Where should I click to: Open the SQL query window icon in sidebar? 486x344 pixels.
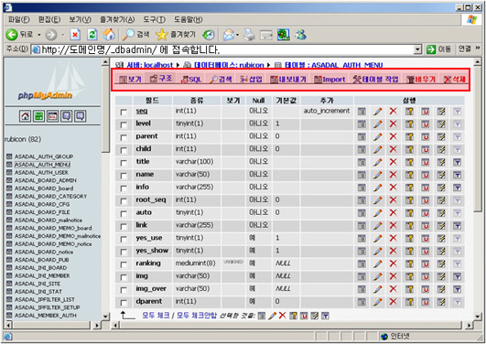53,116
